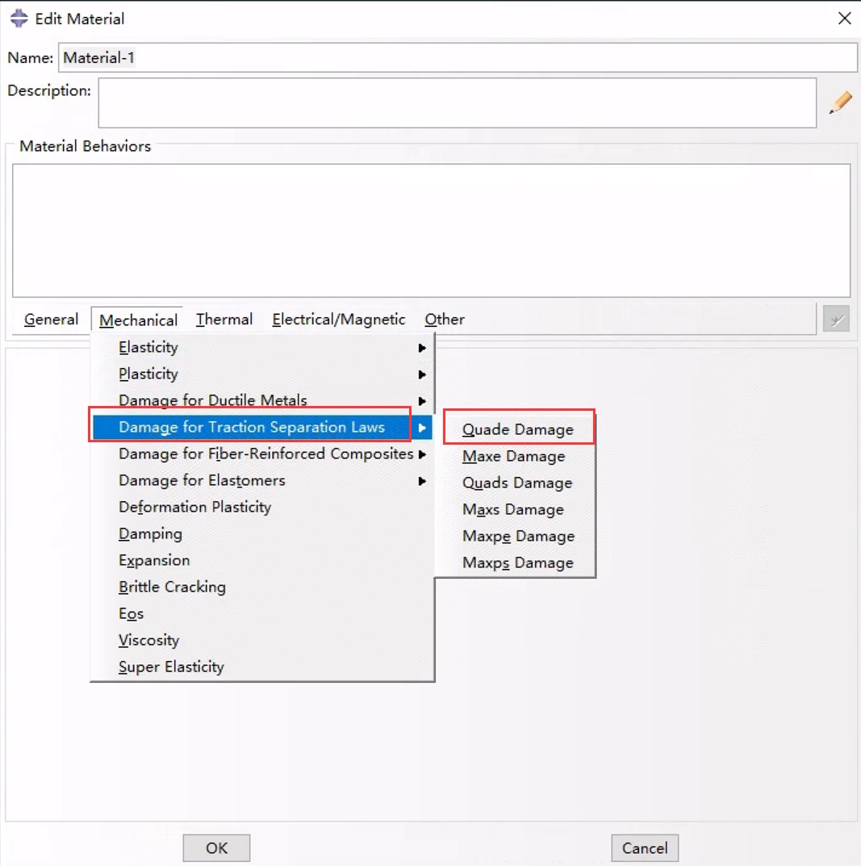Click the Abaqus logo in title bar
Image resolution: width=861 pixels, height=866 pixels.
(x=19, y=19)
